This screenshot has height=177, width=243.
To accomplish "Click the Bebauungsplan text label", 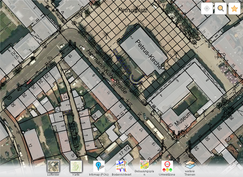I will tap(144, 173).
